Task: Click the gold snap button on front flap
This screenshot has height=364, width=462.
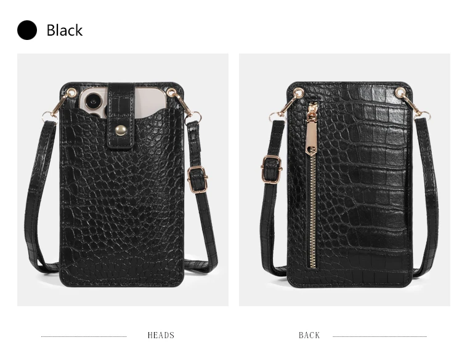Action: [x=121, y=130]
